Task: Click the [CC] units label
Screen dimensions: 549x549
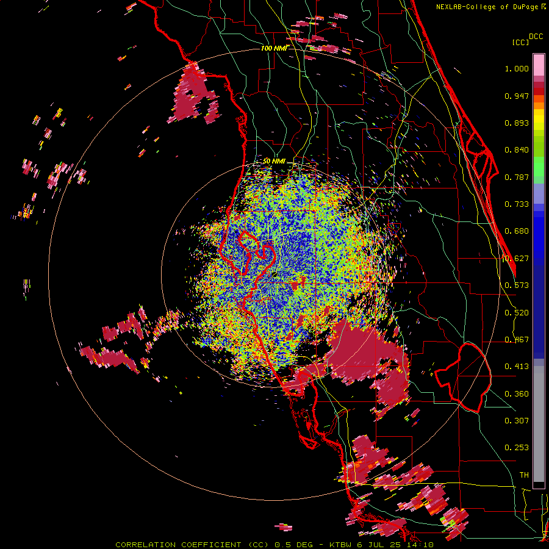Action: click(x=520, y=42)
